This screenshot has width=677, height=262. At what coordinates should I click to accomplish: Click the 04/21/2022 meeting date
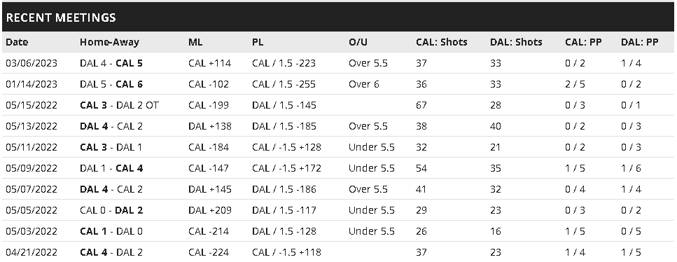click(32, 252)
